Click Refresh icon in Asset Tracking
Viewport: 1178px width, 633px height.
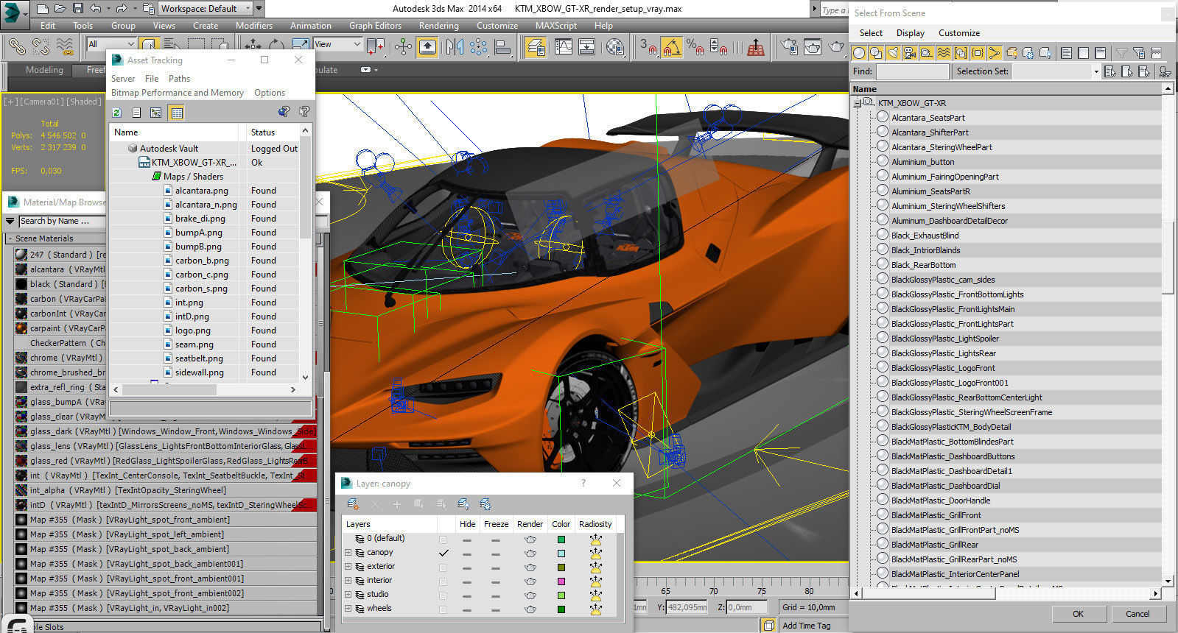116,113
